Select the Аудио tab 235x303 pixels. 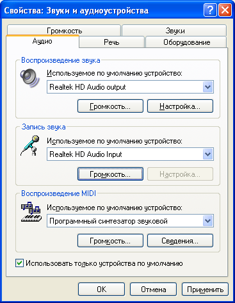coord(42,41)
